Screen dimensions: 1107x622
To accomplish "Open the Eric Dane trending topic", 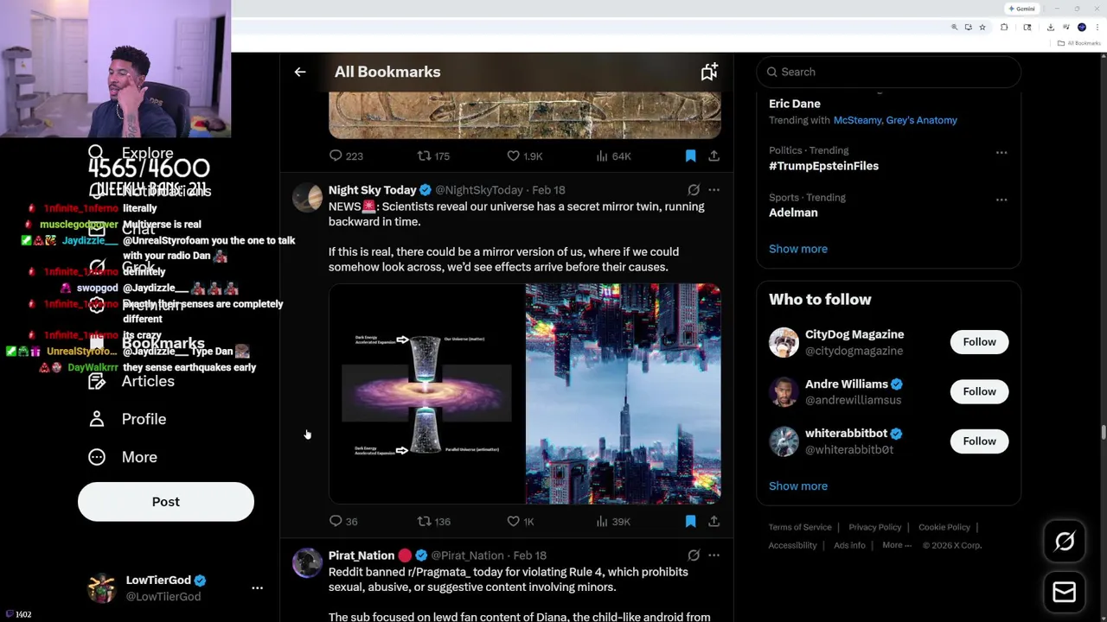I will click(795, 104).
